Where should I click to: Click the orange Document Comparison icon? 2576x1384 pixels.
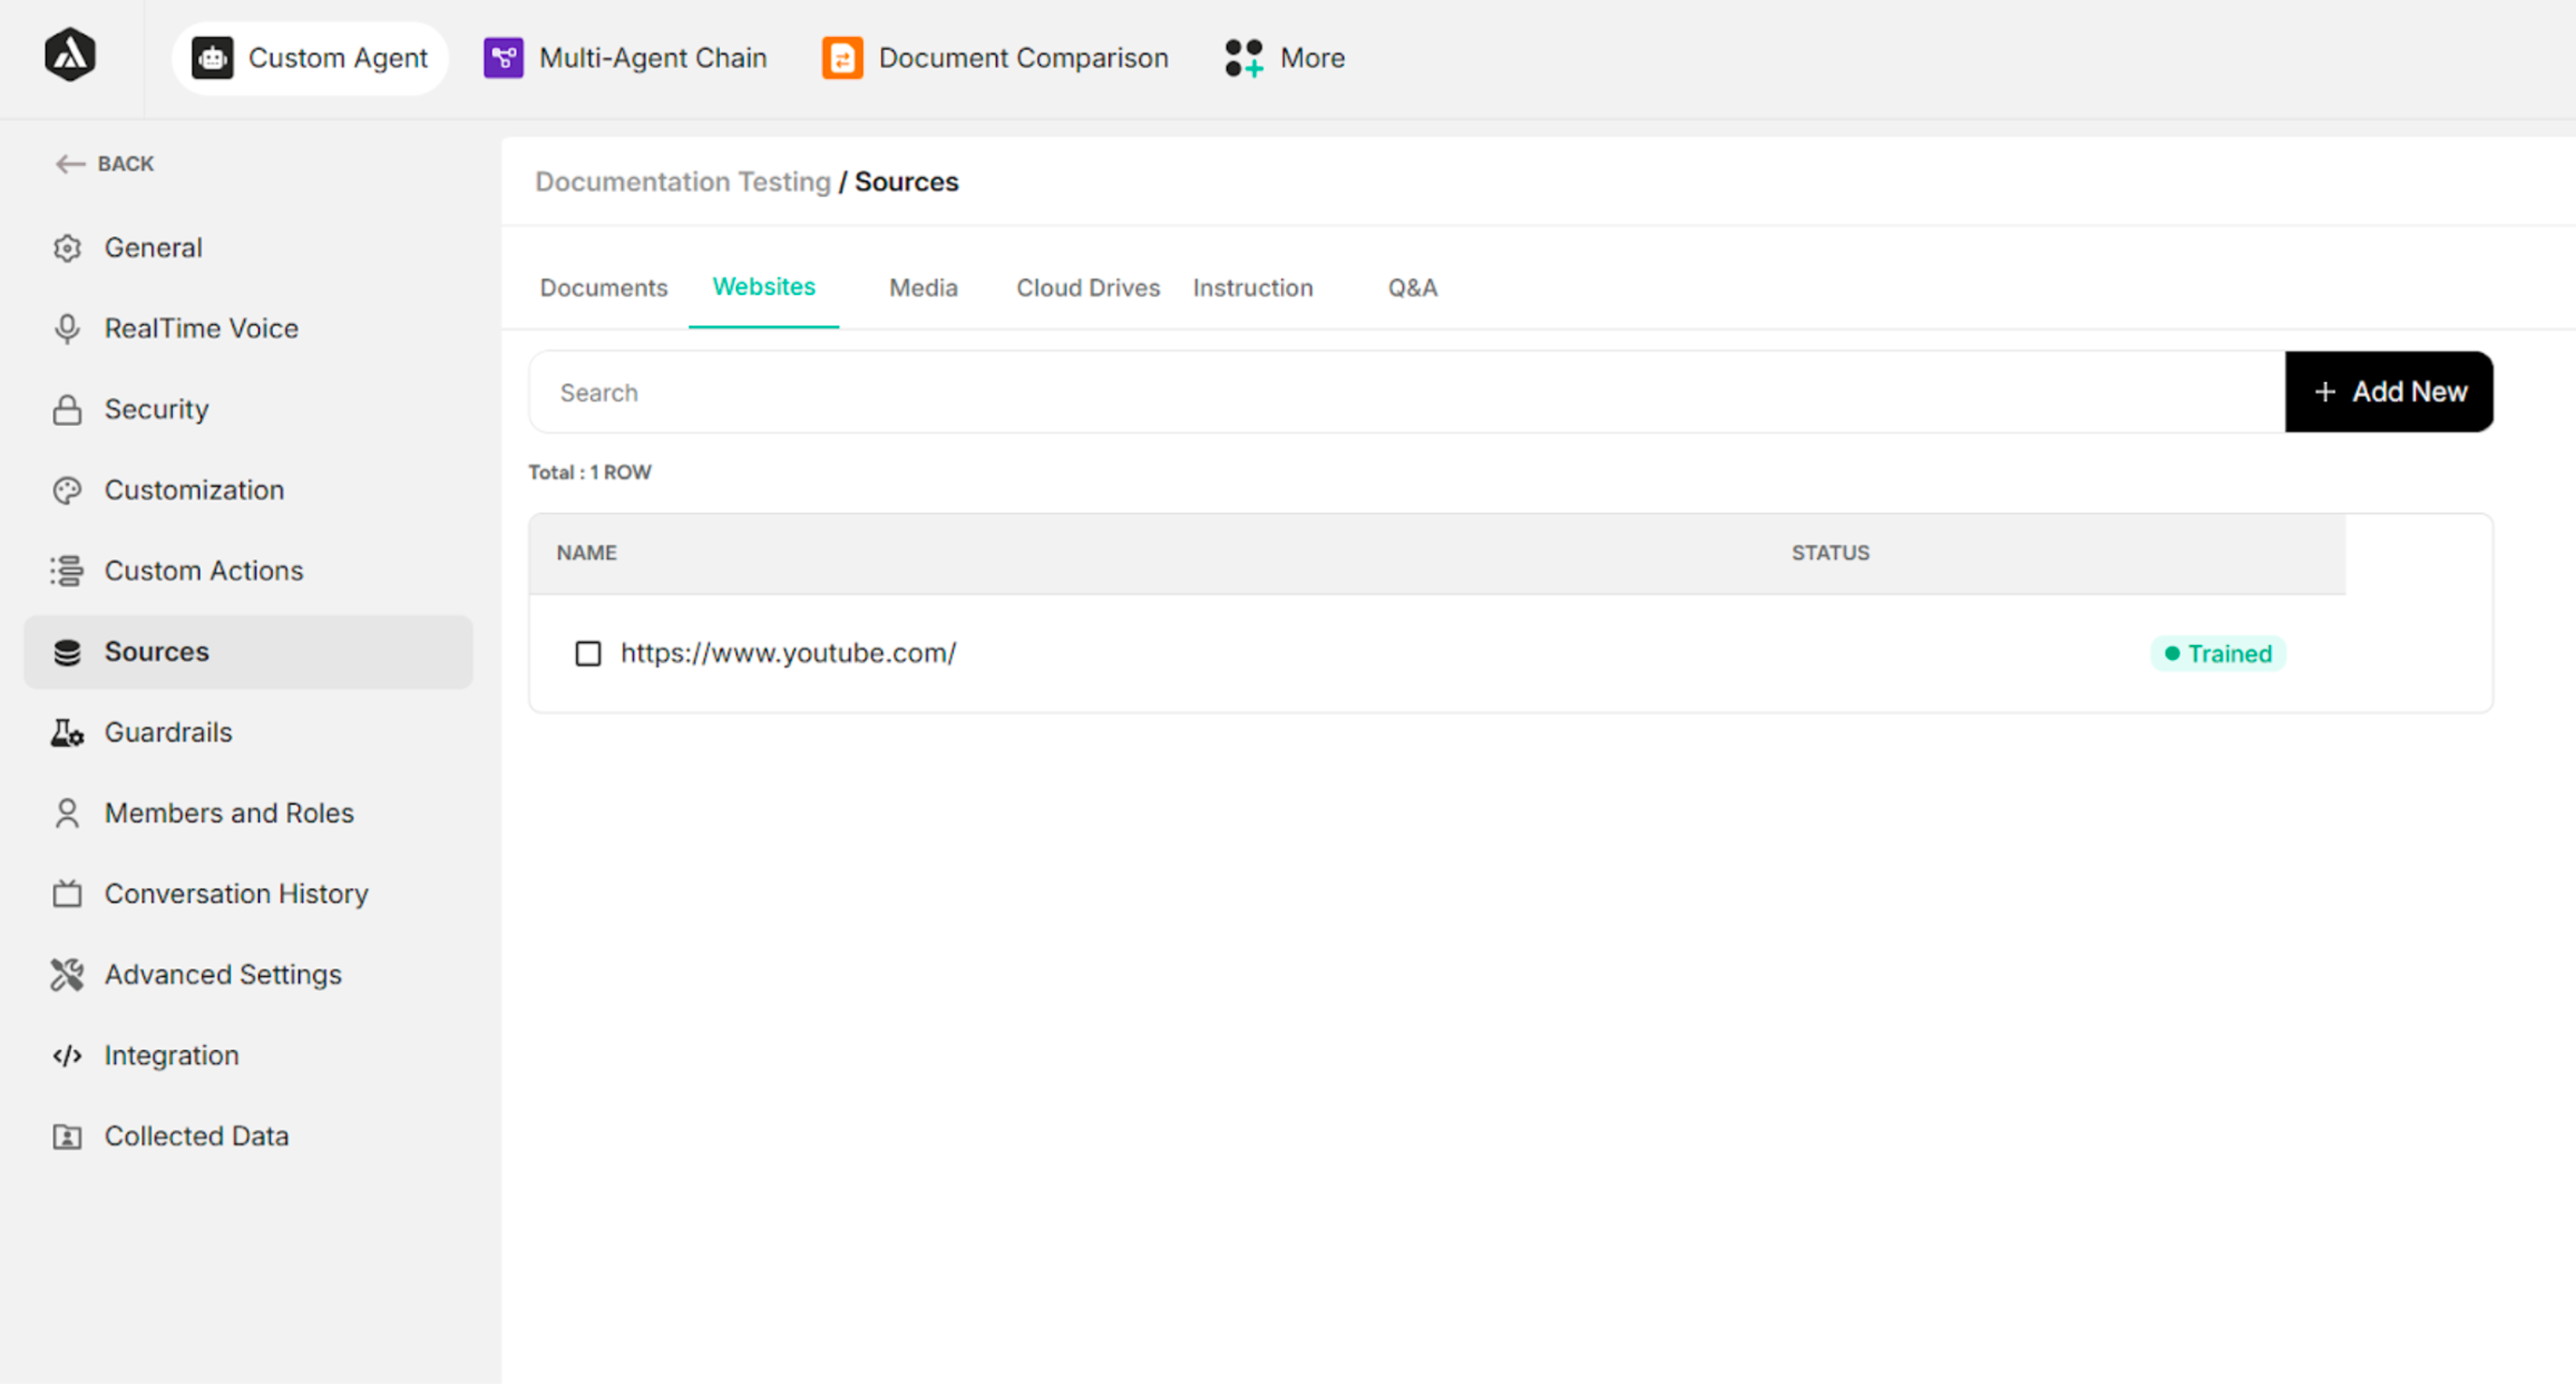tap(842, 58)
